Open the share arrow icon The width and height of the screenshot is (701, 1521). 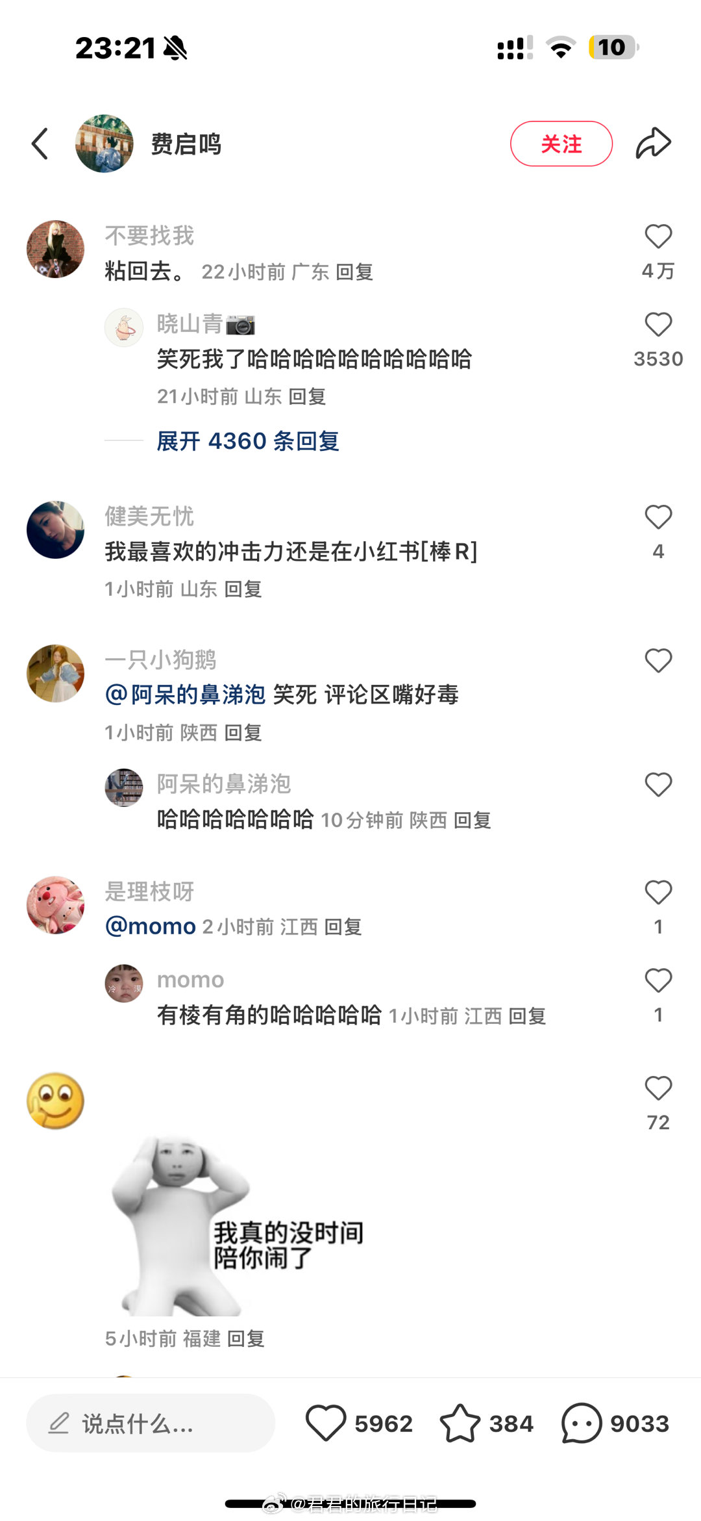click(x=653, y=144)
